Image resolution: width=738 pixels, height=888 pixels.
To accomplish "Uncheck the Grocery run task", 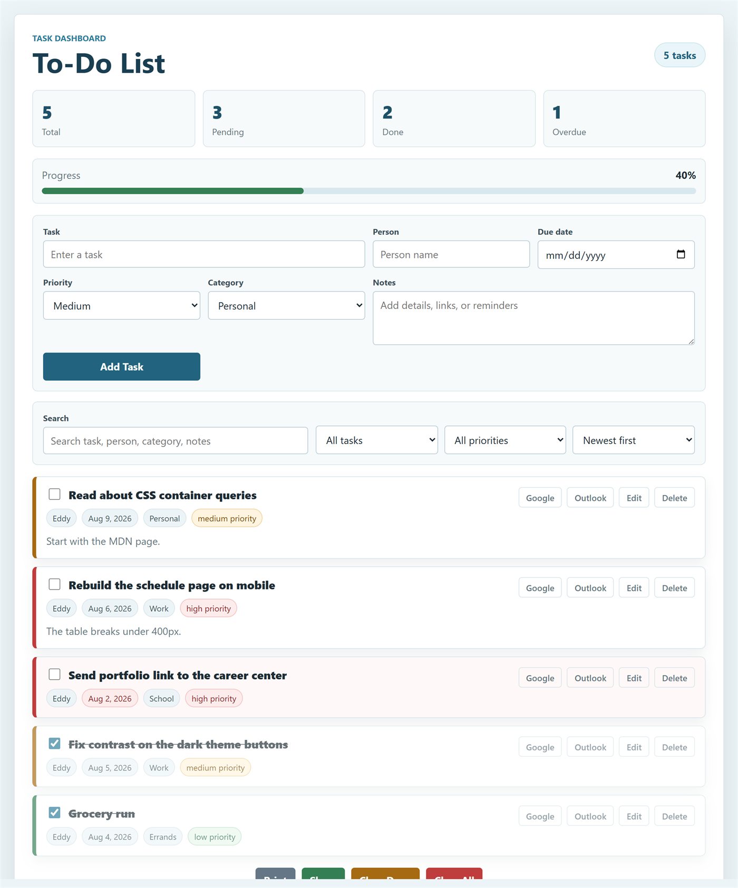I will [x=54, y=813].
